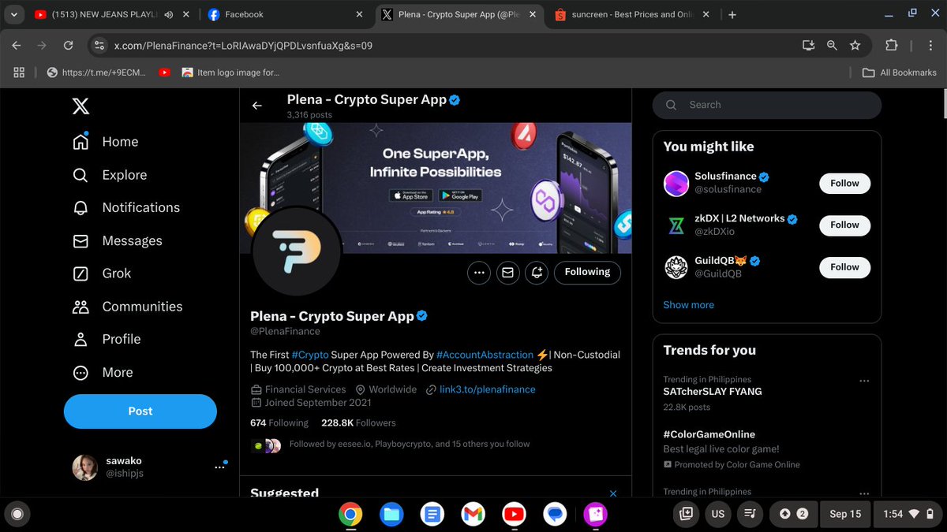This screenshot has width=947, height=532.
Task: Go back using the profile back arrow
Action: [x=256, y=106]
